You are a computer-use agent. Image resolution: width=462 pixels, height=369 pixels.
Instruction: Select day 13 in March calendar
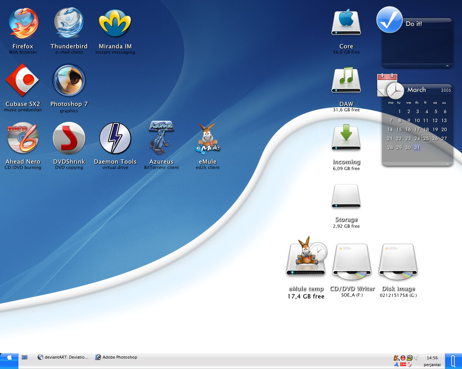click(444, 120)
